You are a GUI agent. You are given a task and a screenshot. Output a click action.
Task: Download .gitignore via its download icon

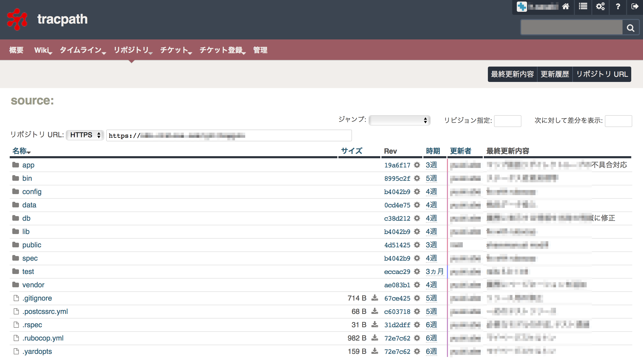(x=374, y=298)
